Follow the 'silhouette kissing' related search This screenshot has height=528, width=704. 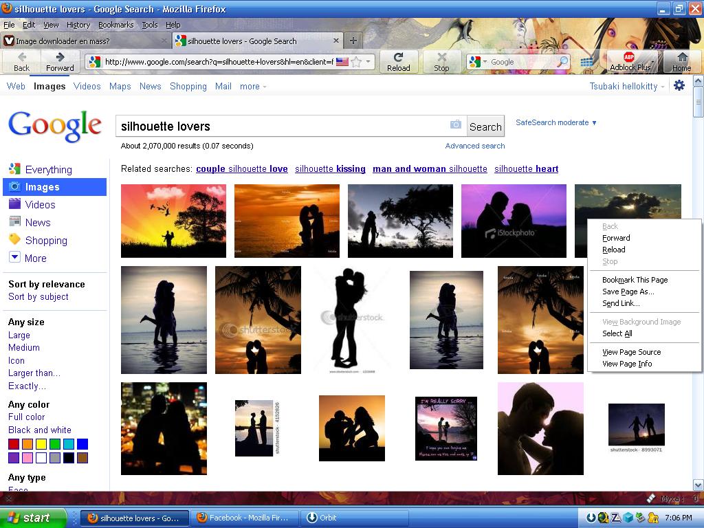pyautogui.click(x=330, y=169)
